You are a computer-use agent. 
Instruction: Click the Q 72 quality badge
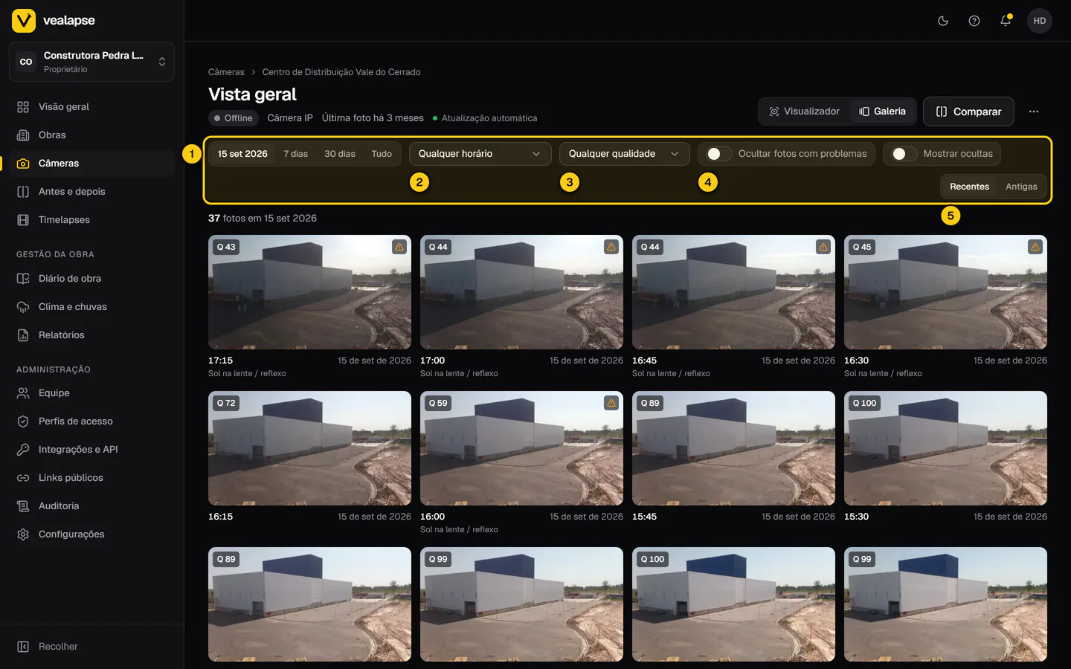coord(226,403)
